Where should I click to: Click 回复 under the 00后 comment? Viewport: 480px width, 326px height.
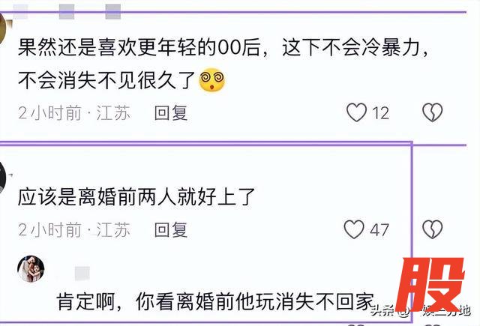pyautogui.click(x=171, y=113)
